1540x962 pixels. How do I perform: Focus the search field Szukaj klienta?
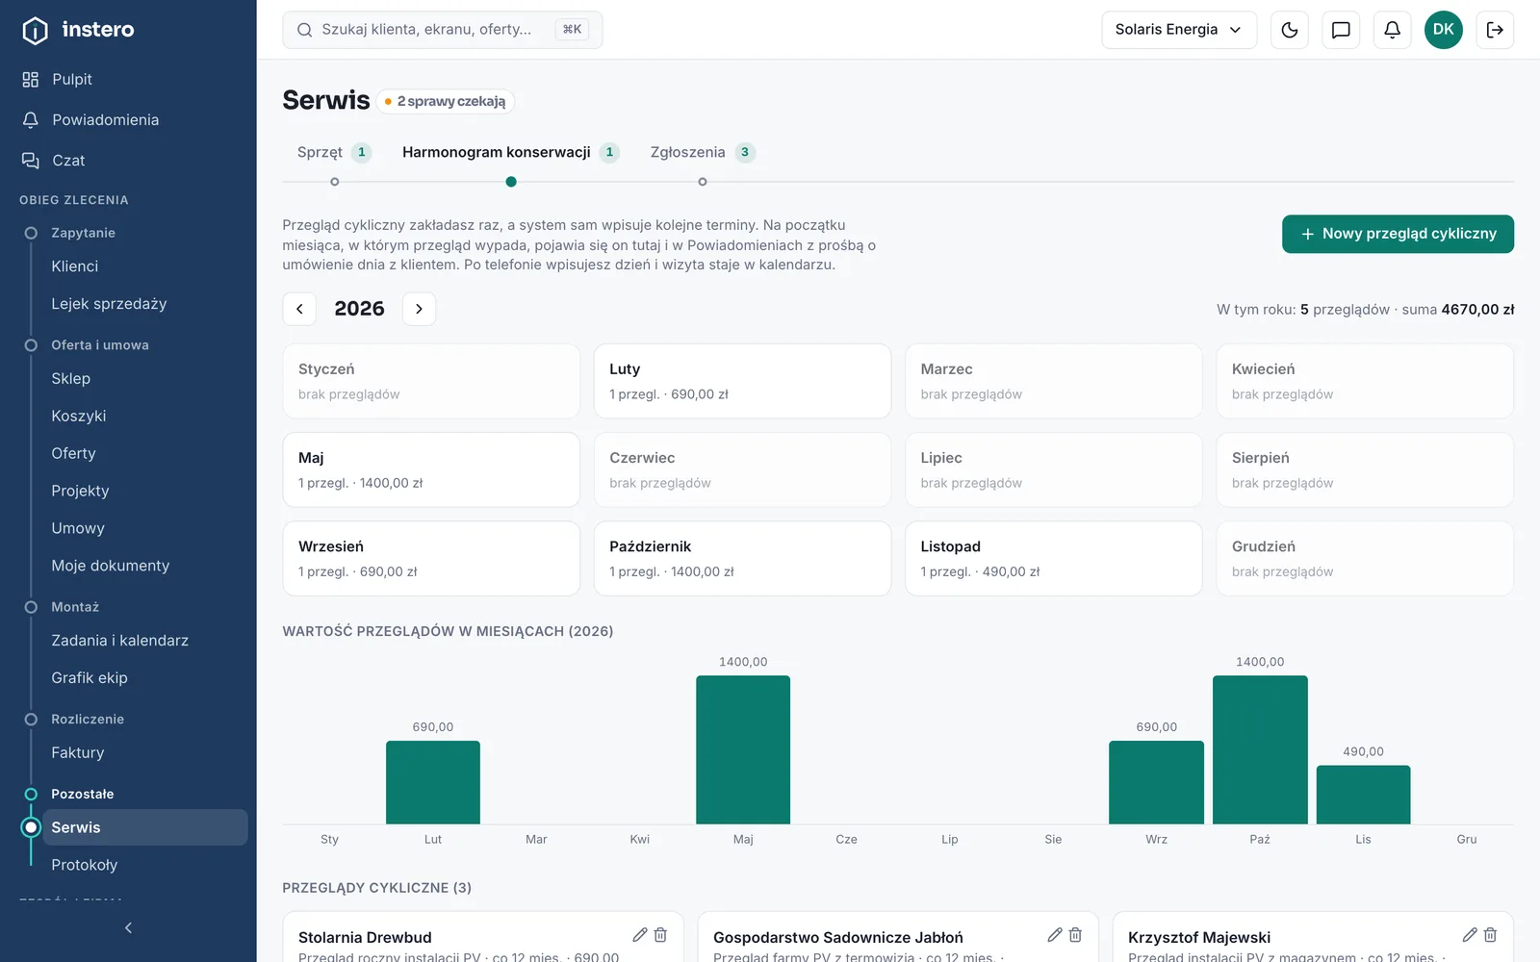coord(442,30)
